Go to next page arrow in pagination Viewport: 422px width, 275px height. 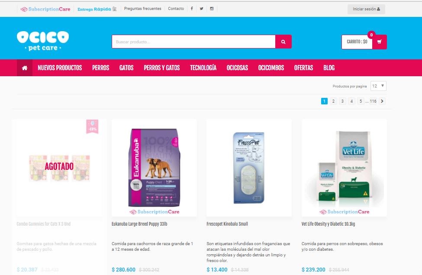pyautogui.click(x=382, y=101)
